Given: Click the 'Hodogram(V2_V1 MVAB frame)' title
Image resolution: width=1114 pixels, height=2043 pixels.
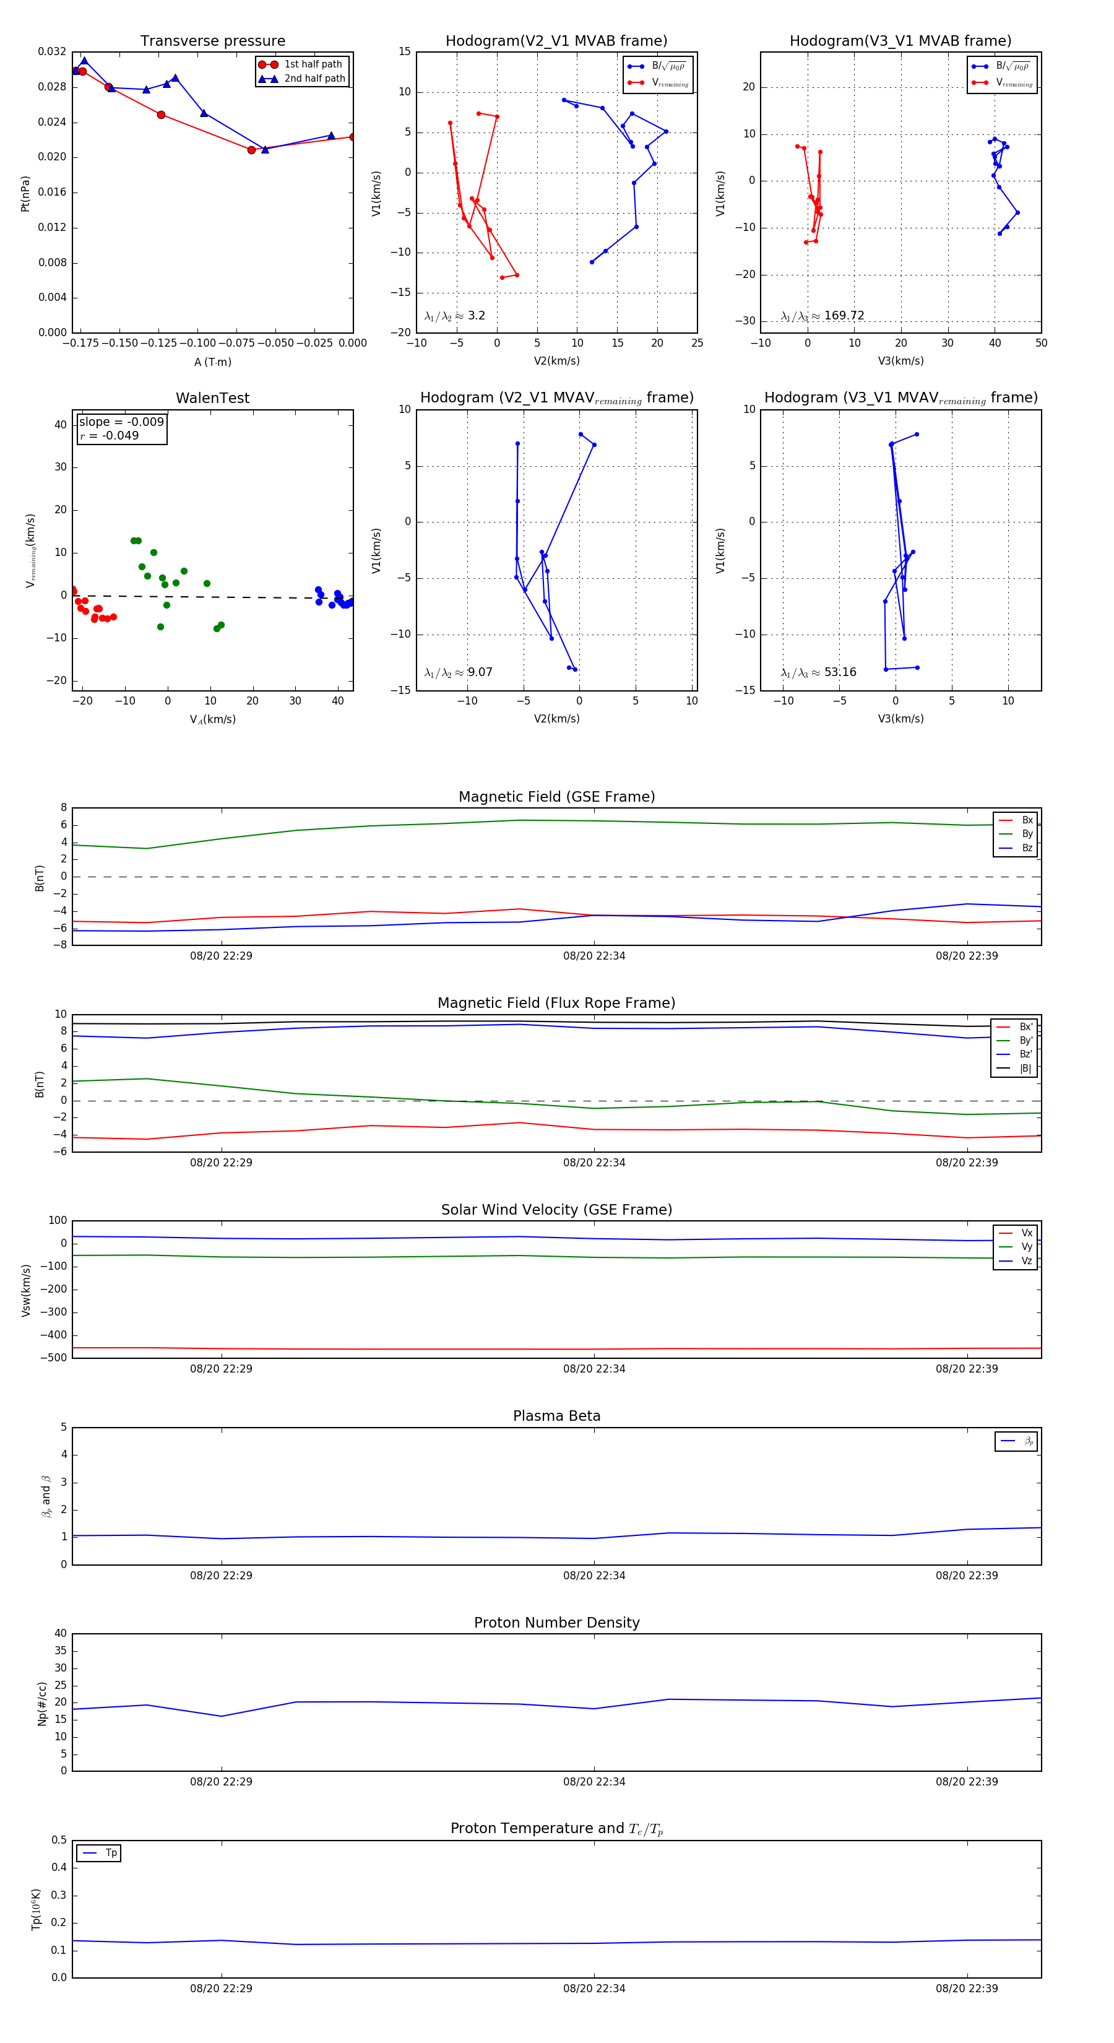Looking at the screenshot, I should 556,41.
